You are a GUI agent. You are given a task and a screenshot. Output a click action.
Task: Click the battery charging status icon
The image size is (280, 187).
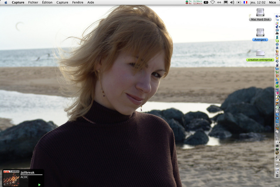coord(239,2)
